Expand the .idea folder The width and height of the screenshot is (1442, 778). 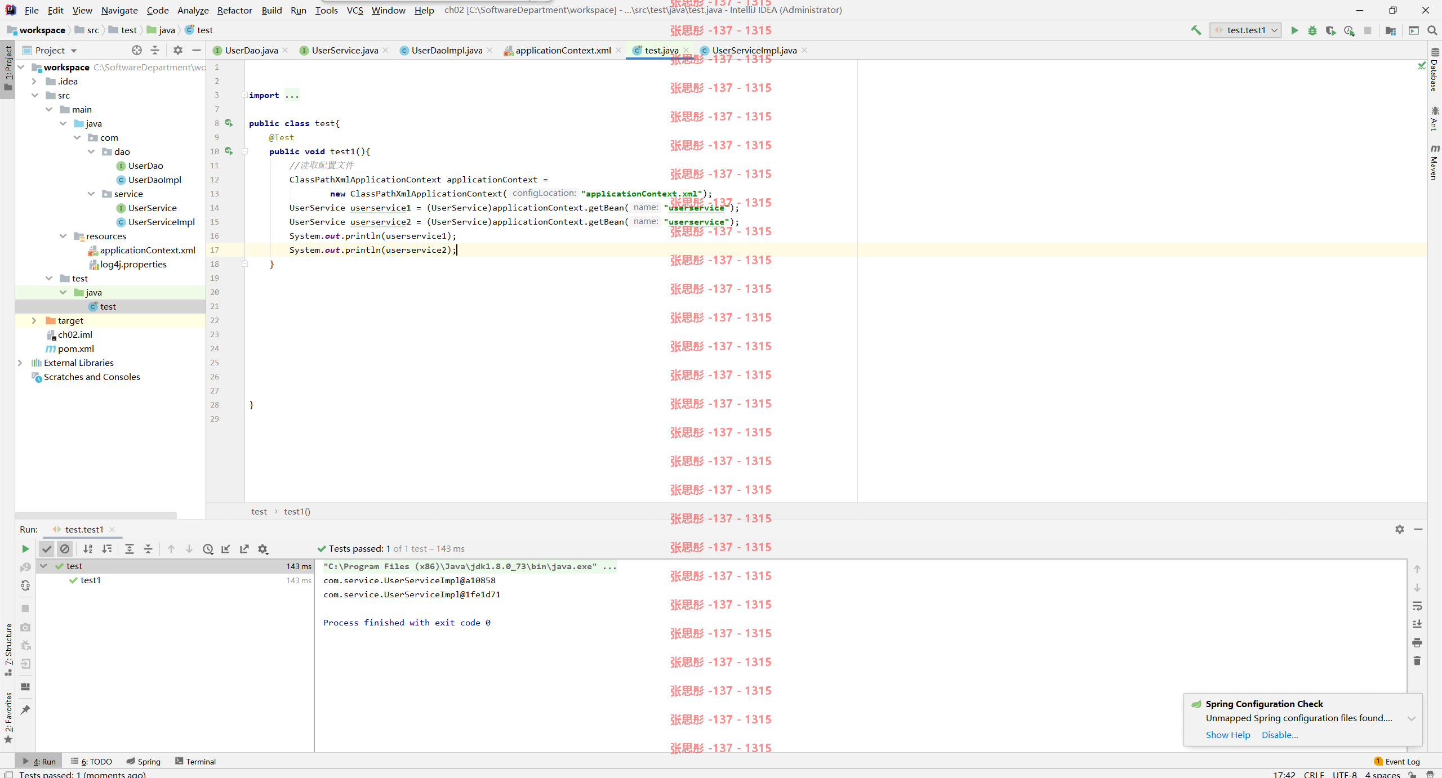pos(34,81)
